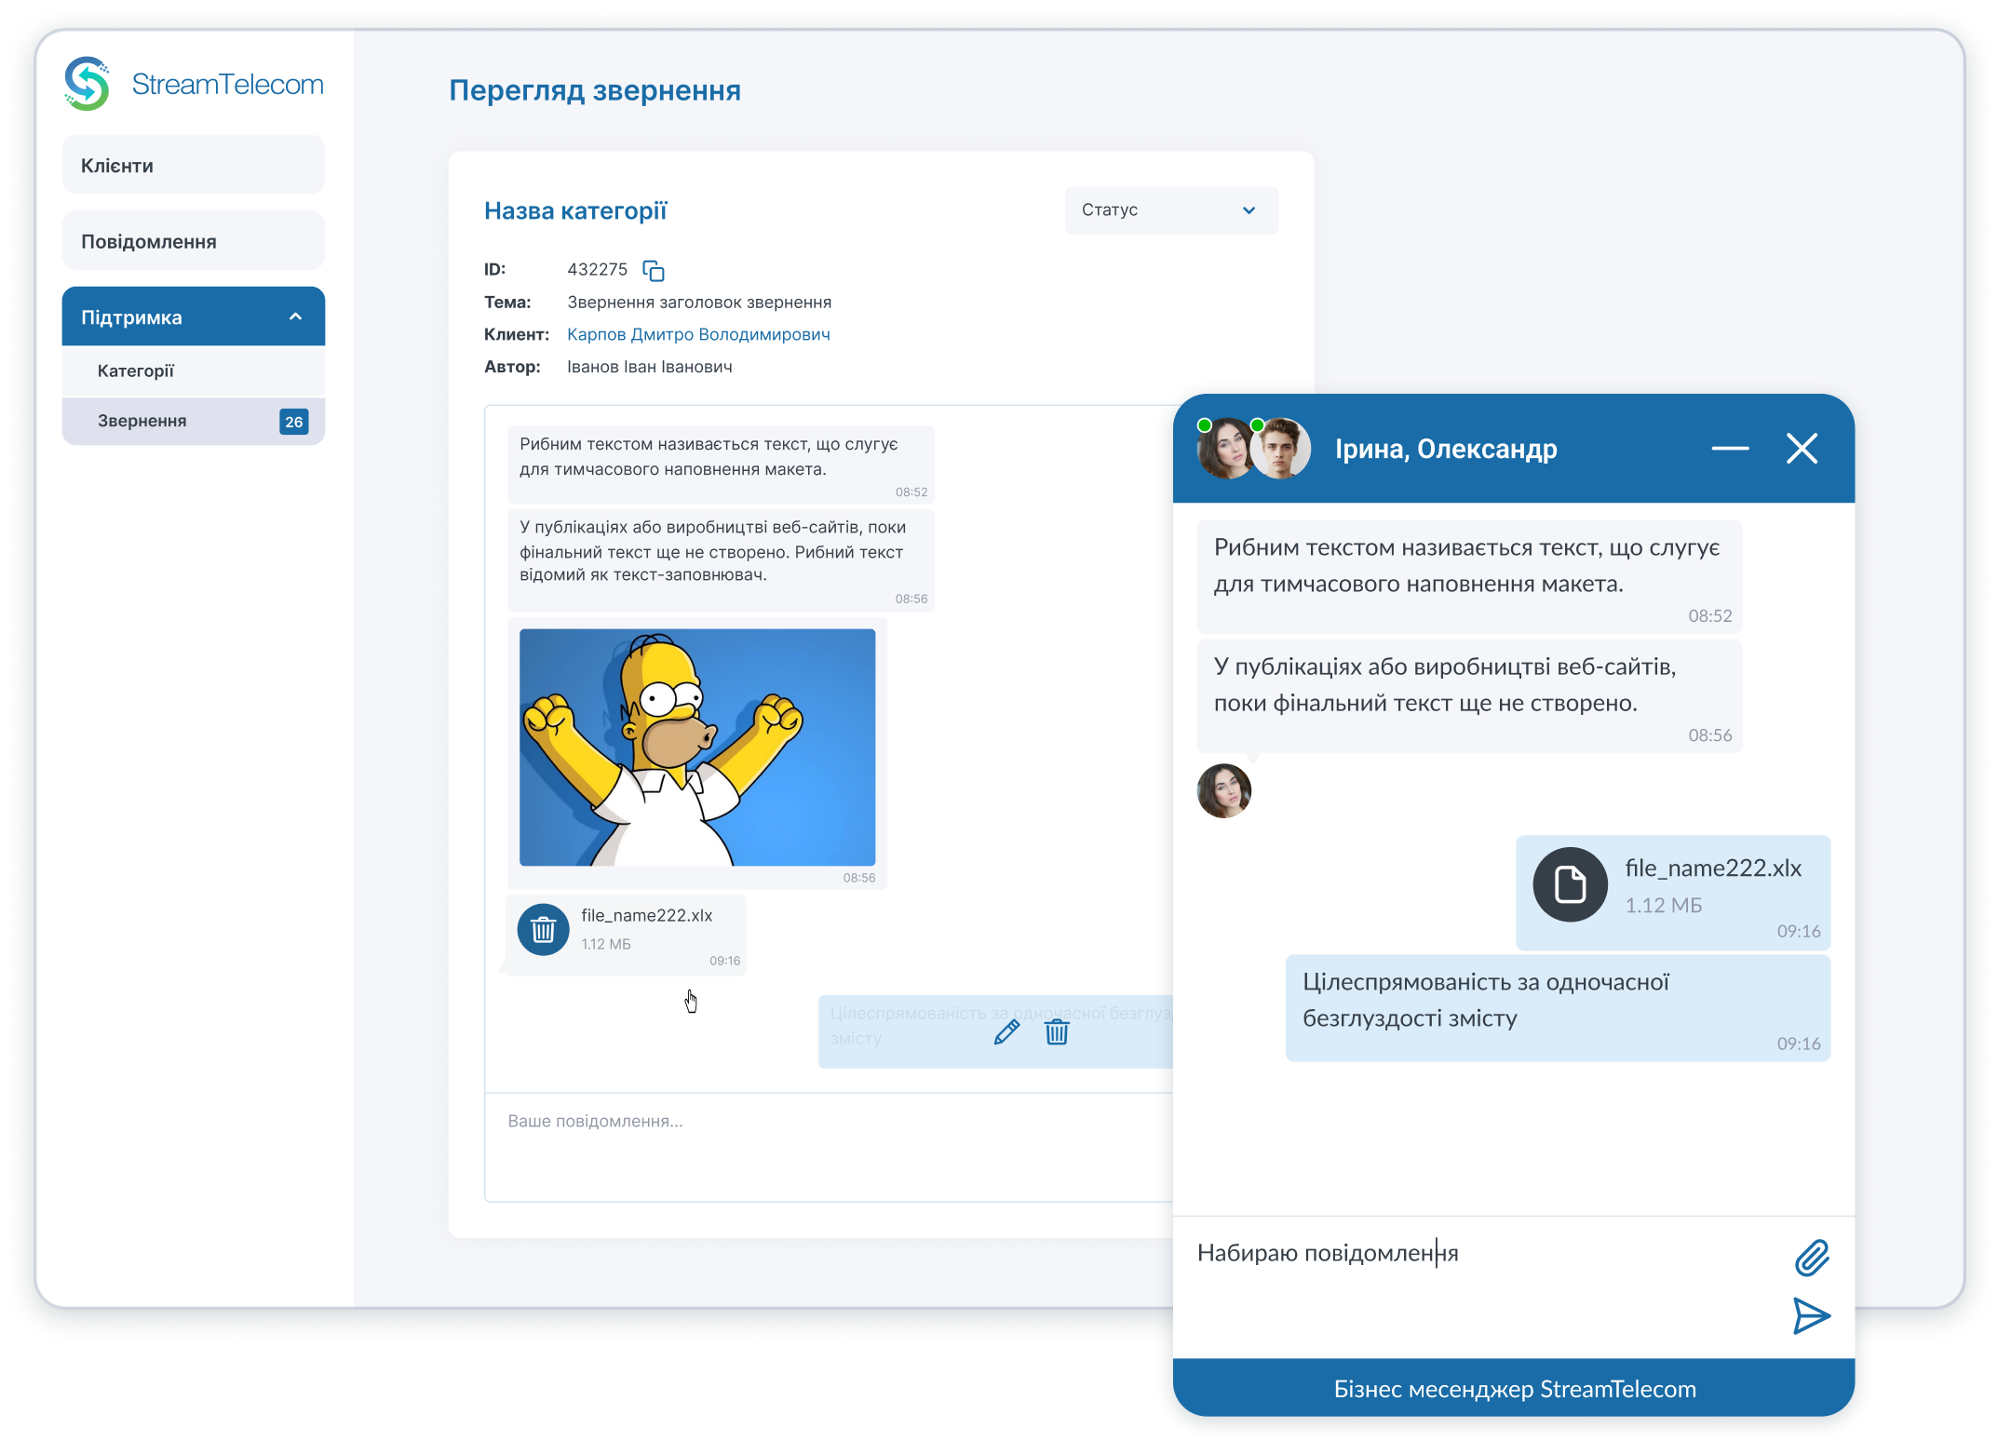Image resolution: width=1998 pixels, height=1441 pixels.
Task: Click the pencil edit icon on message
Action: click(1006, 1031)
